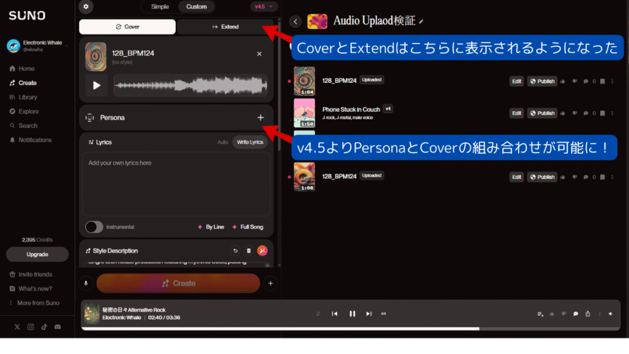The height and width of the screenshot is (354, 629).
Task: Toggle shuffle in the player bar
Action: coord(319,314)
